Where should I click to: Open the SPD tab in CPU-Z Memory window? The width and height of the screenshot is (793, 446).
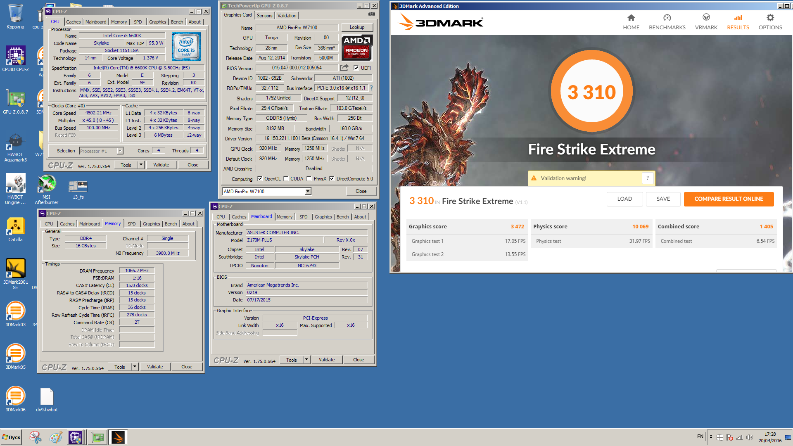pyautogui.click(x=131, y=224)
